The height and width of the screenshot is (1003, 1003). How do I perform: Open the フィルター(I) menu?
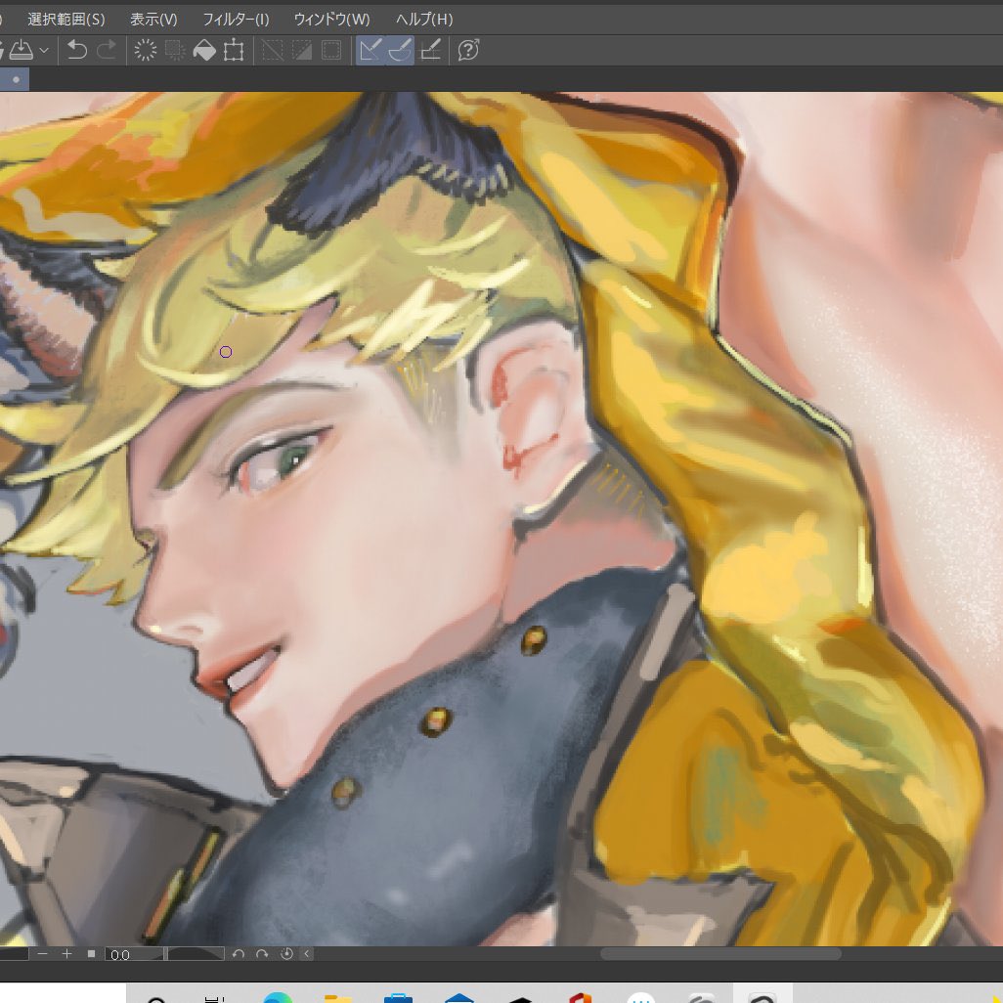click(236, 20)
